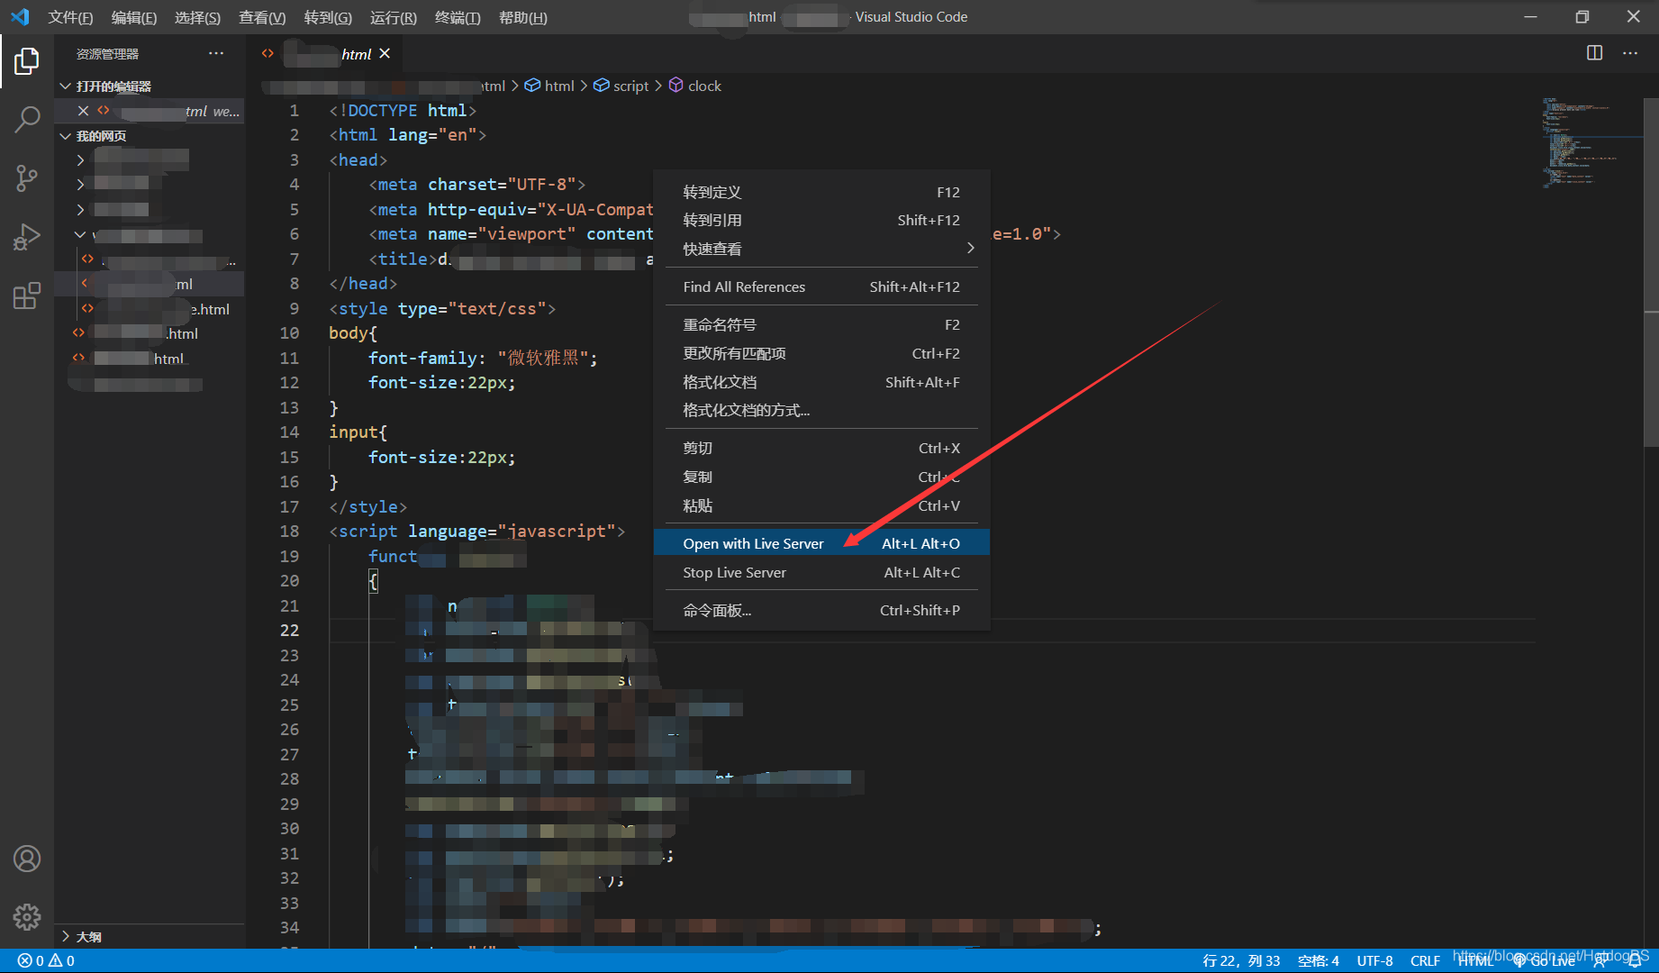Image resolution: width=1659 pixels, height=973 pixels.
Task: Open the 转到(G) menu
Action: [328, 17]
